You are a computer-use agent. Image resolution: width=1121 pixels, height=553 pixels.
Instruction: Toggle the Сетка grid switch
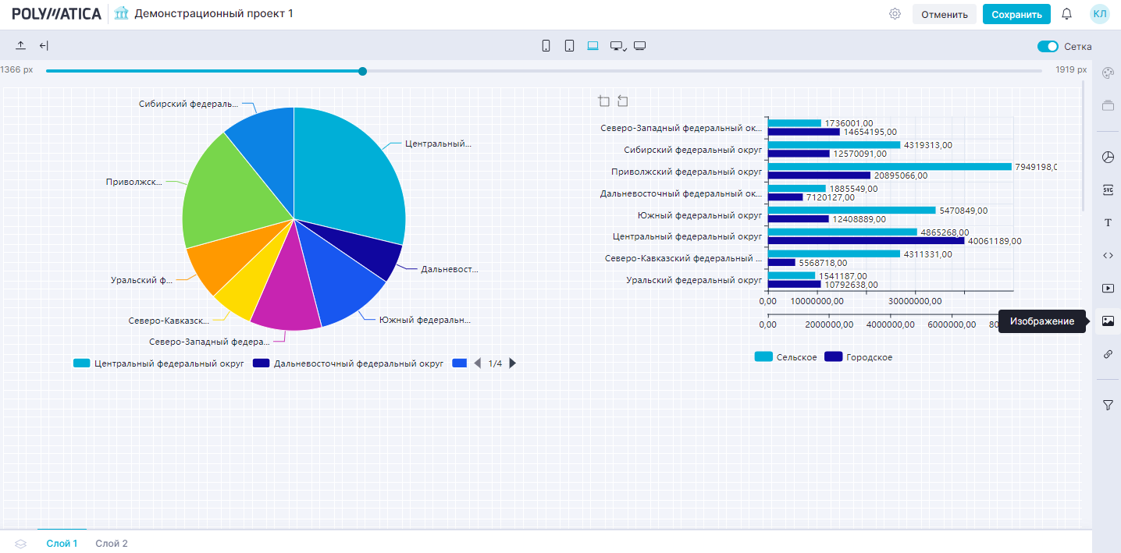coord(1047,47)
